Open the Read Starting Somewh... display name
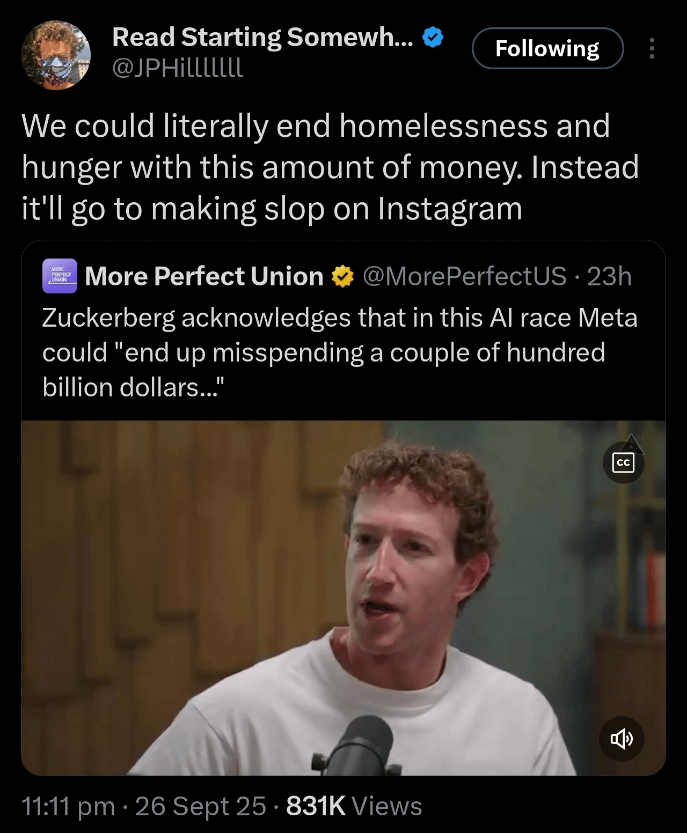The width and height of the screenshot is (687, 833). [263, 37]
